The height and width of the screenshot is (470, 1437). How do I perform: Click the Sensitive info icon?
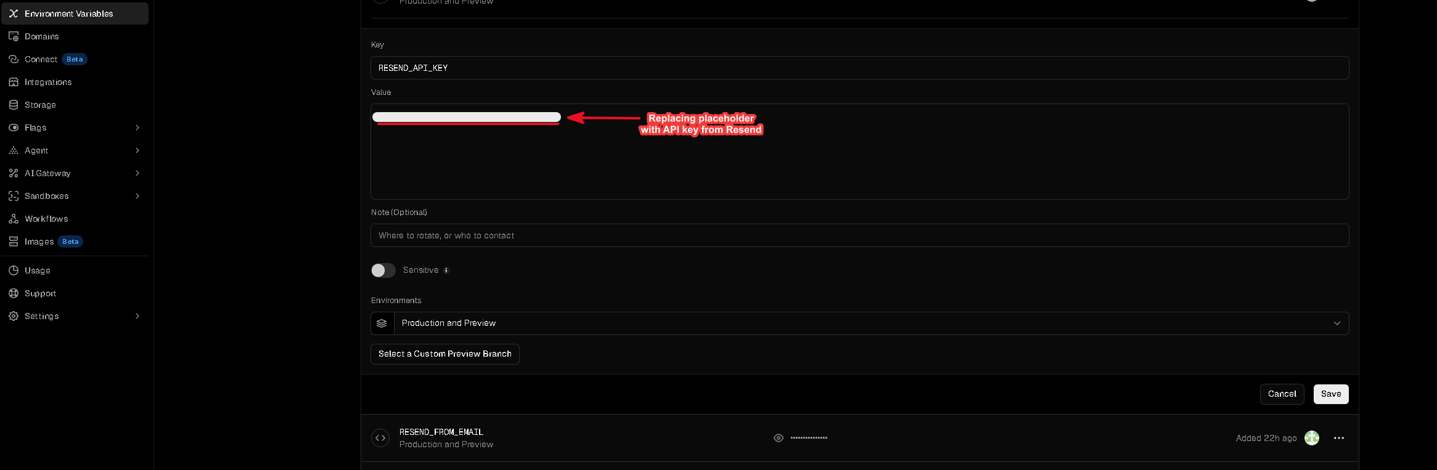coord(446,270)
